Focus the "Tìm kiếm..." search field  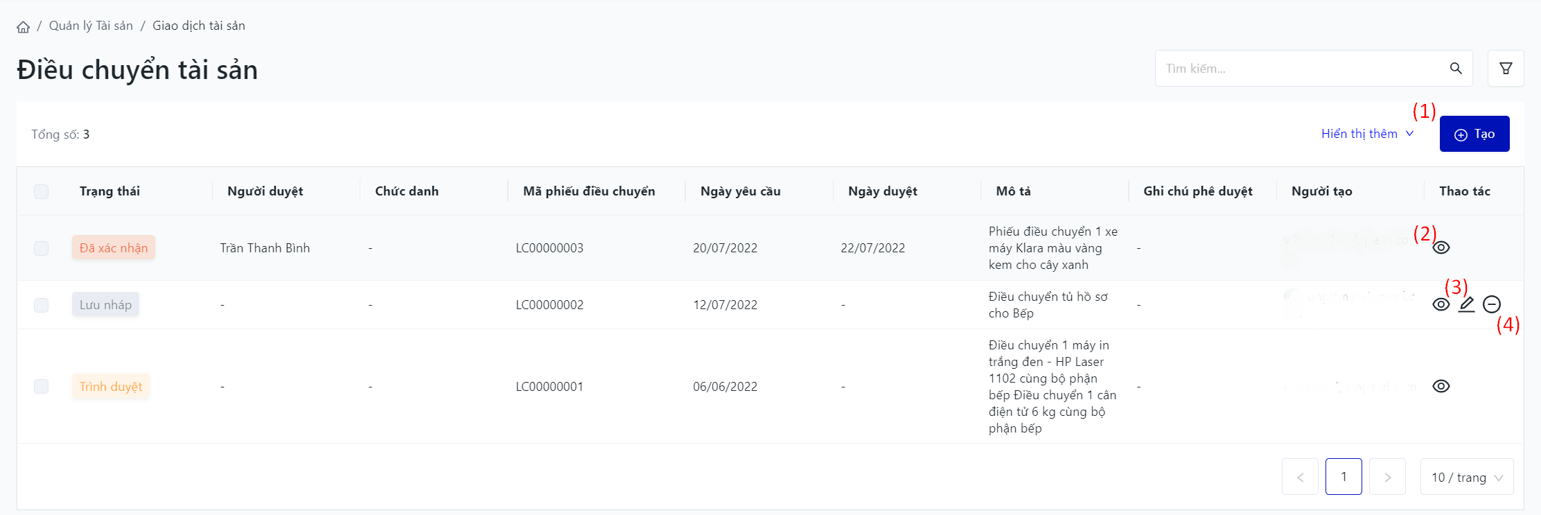(x=1303, y=69)
